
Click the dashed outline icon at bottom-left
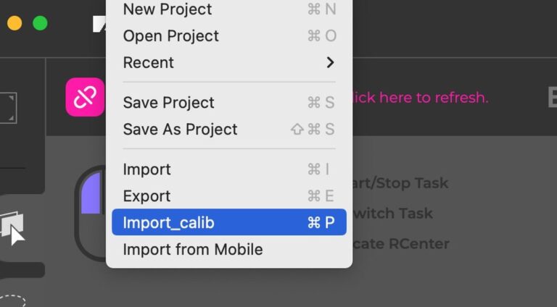(x=13, y=300)
